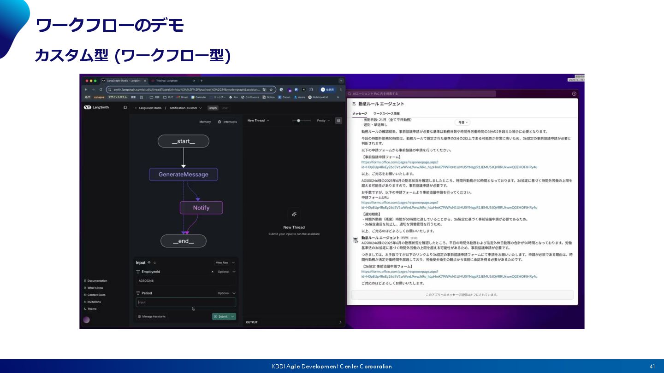
Task: Focus the Period input field
Action: point(186,302)
